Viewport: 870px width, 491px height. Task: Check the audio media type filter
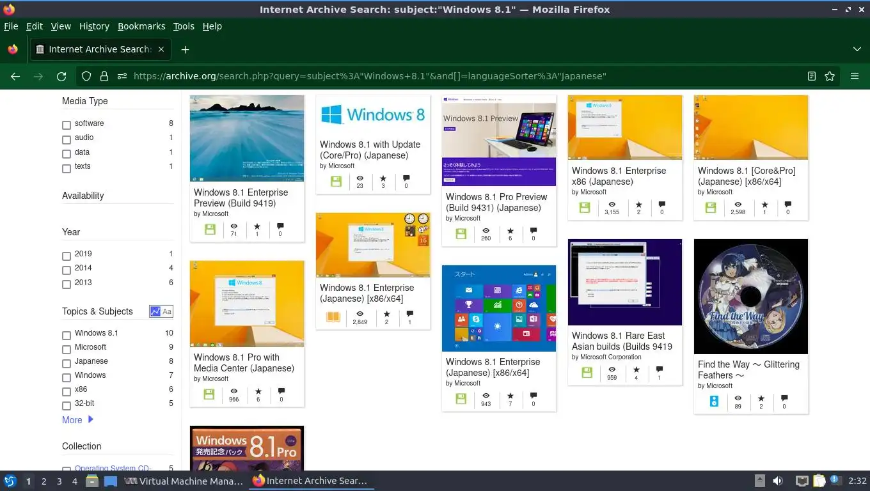click(67, 139)
